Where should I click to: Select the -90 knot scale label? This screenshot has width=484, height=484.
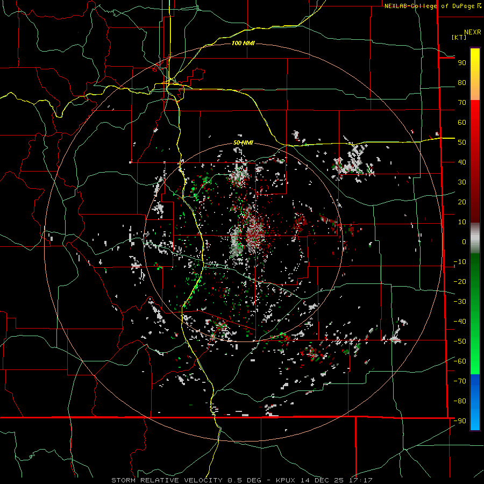pos(460,421)
